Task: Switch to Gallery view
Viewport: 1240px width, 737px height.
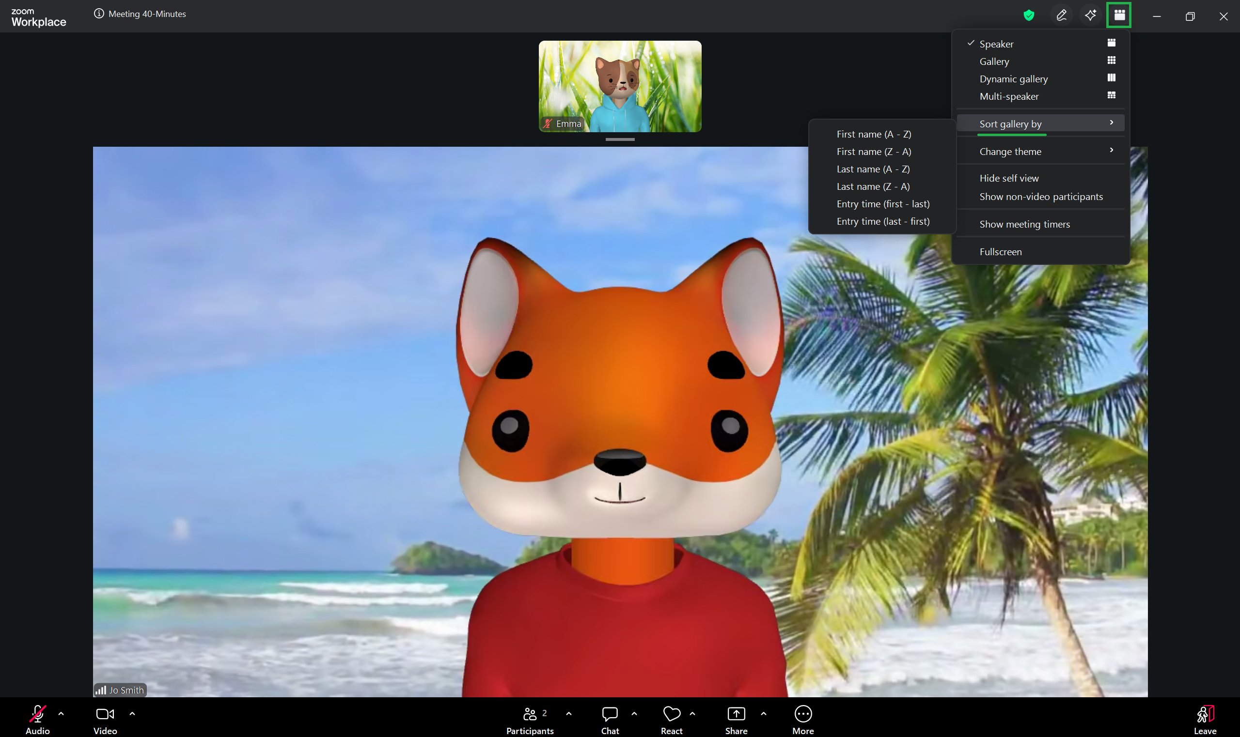Action: (1040, 61)
